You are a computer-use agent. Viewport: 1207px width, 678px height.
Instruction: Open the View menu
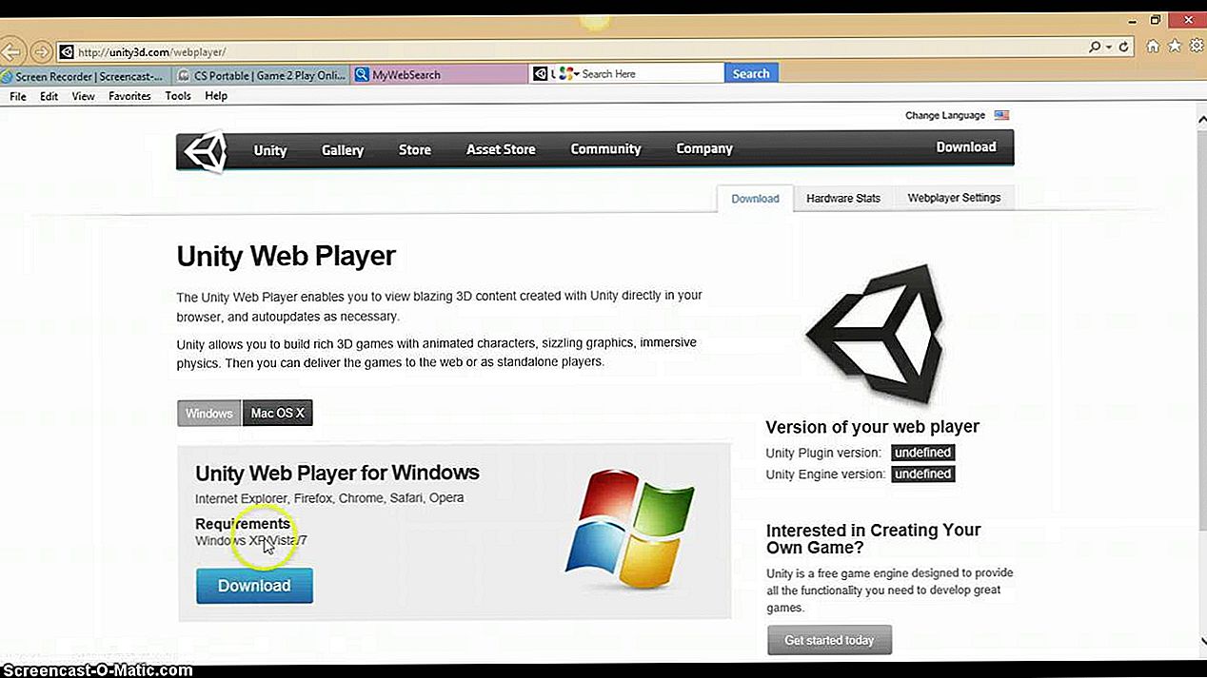coord(84,96)
